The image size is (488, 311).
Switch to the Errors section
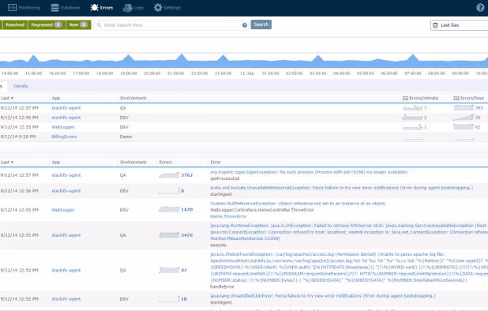click(x=102, y=8)
